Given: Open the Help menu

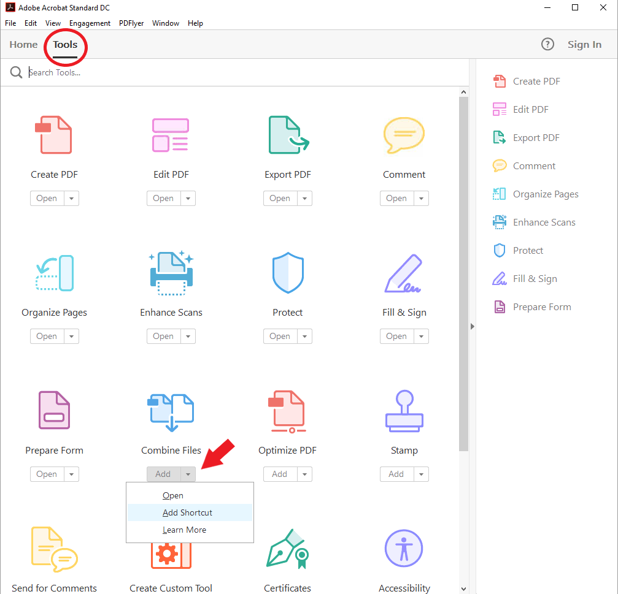Looking at the screenshot, I should coord(195,23).
